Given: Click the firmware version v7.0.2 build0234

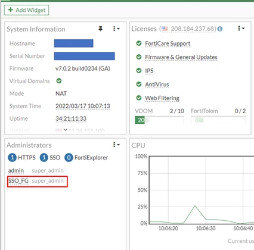Looking at the screenshot, I should [x=83, y=68].
